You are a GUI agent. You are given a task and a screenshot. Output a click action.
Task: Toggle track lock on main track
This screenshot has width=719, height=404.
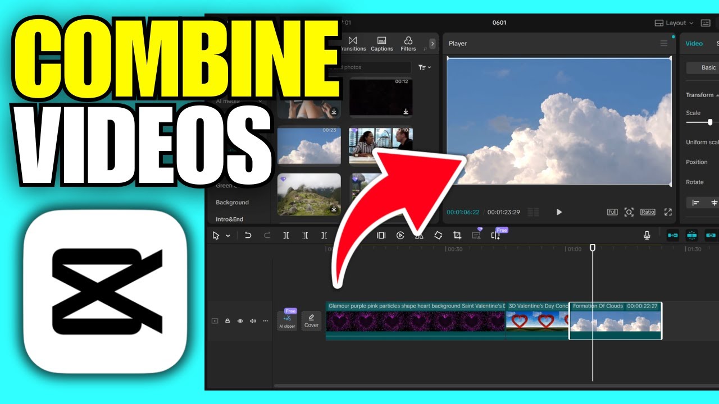click(227, 321)
